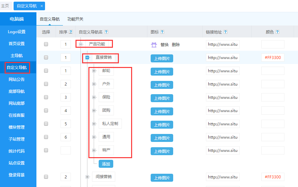Screen dimensions: 298x187
Task: Check the checkbox for 产品功能 row
Action: tap(46, 44)
